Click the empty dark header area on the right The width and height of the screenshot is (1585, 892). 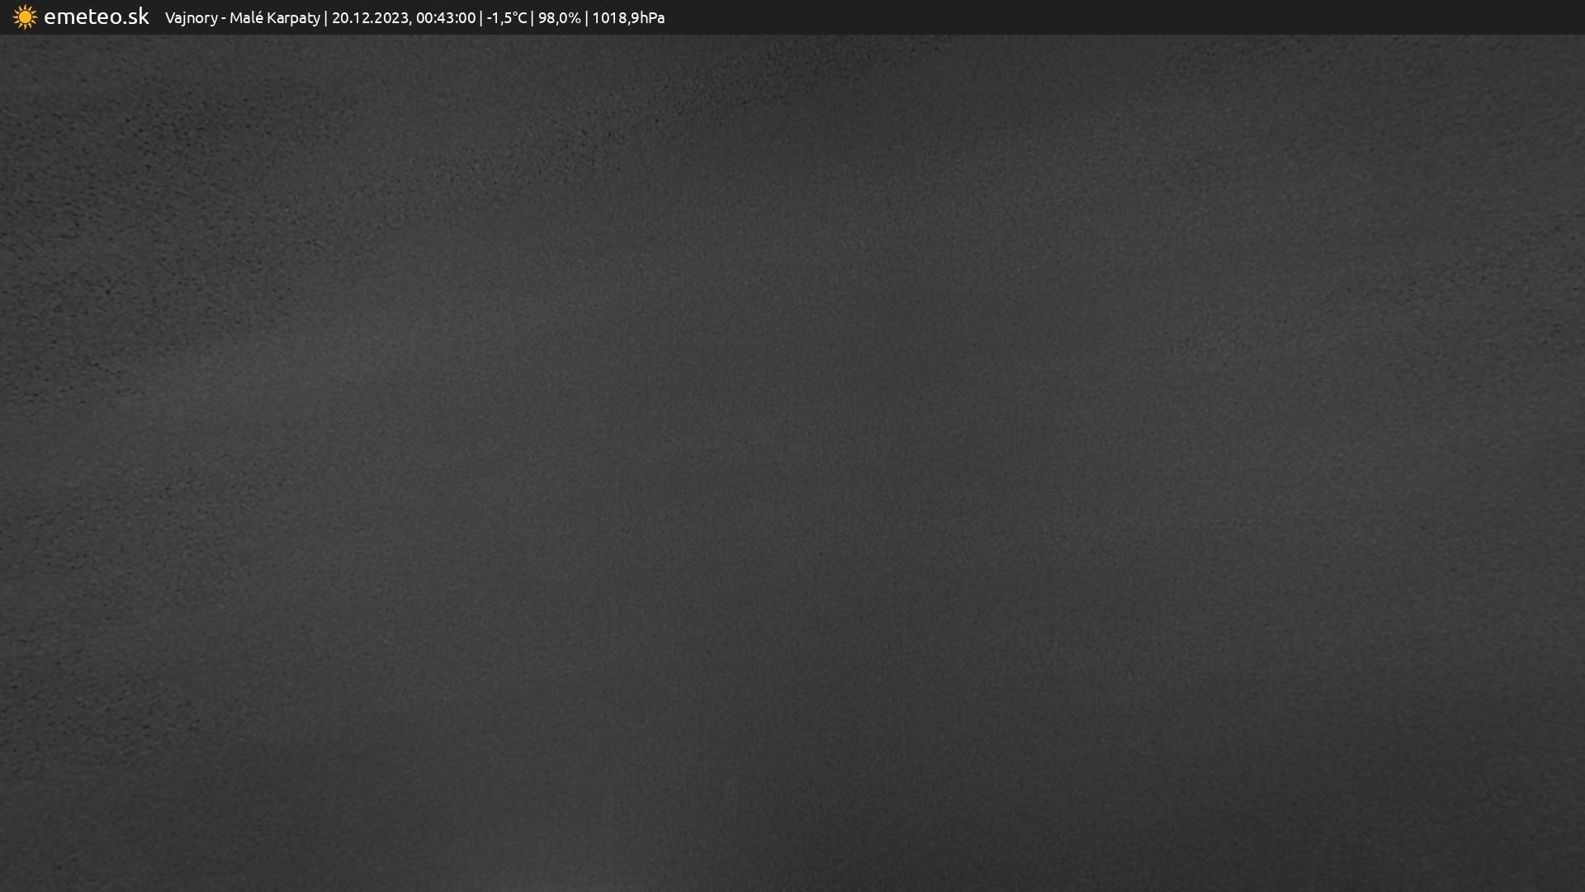pyautogui.click(x=1156, y=17)
